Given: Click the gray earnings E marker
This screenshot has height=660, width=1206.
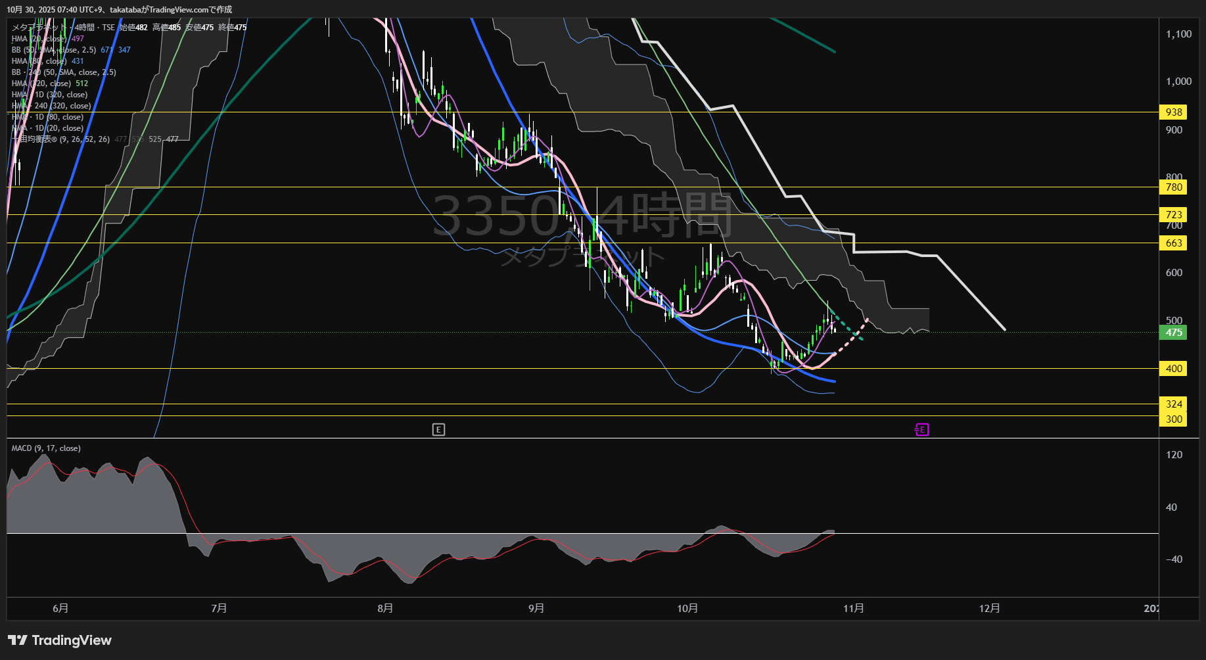Looking at the screenshot, I should 438,430.
